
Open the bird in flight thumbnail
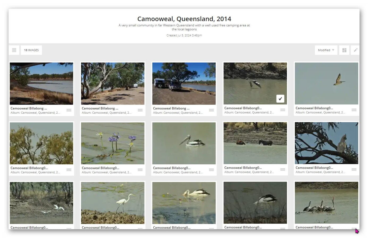[326, 83]
